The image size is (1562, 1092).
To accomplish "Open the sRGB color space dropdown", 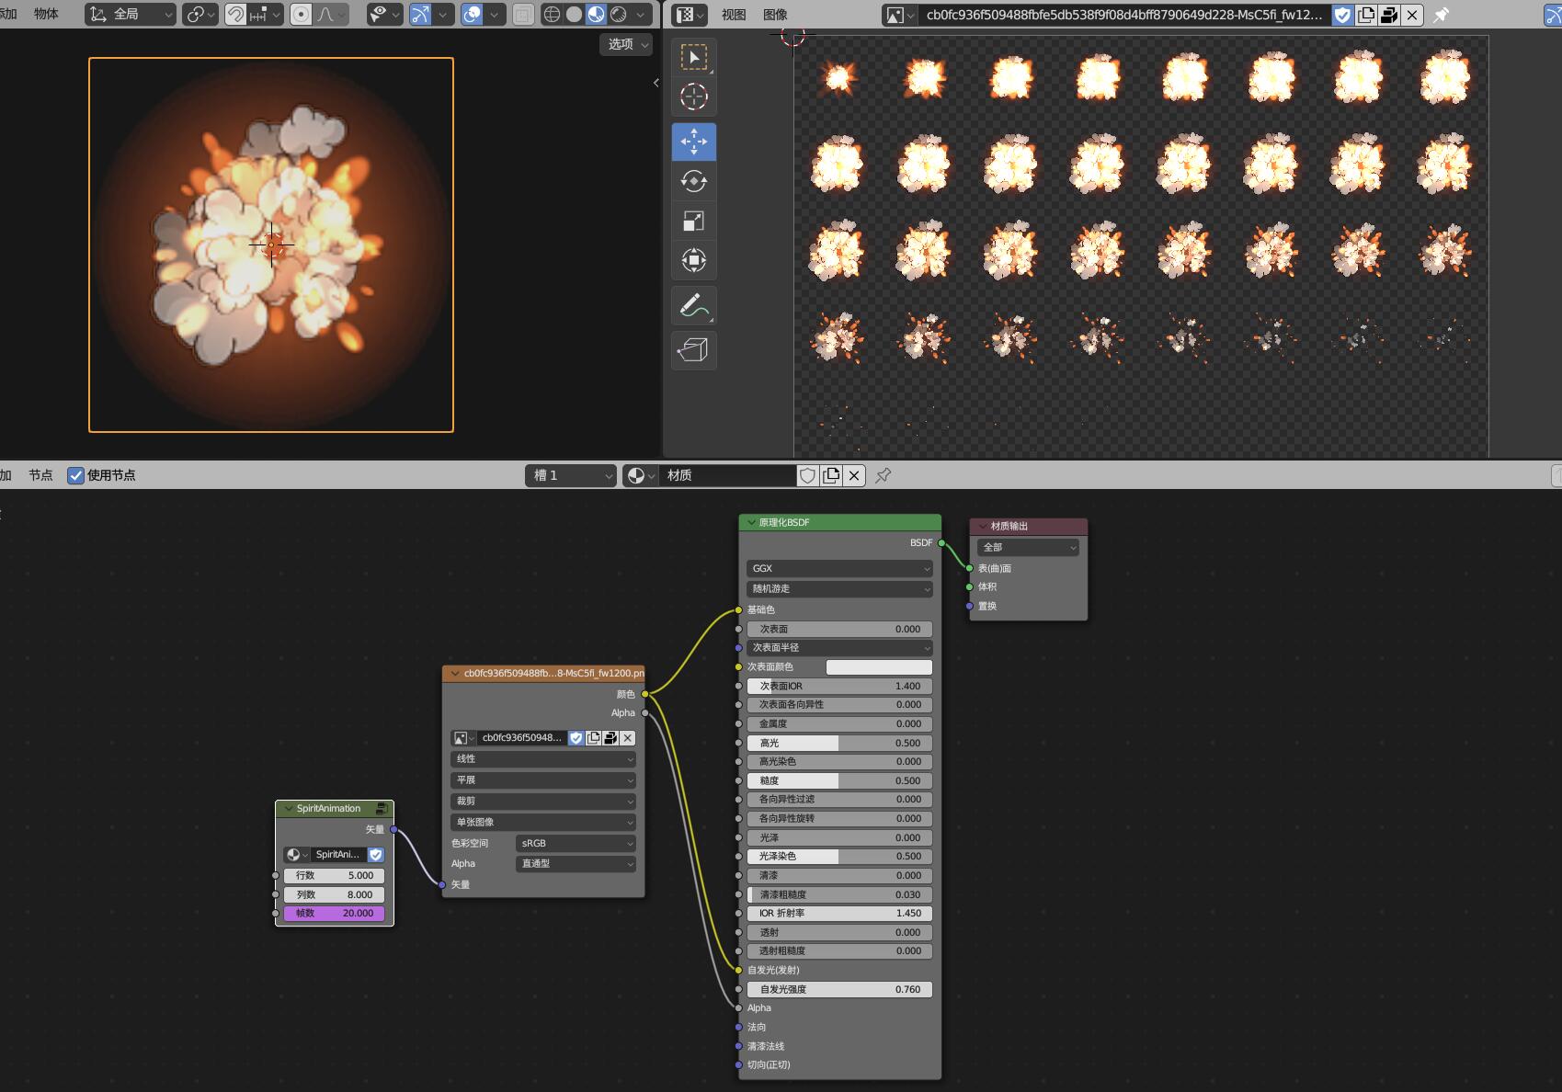I will [576, 843].
